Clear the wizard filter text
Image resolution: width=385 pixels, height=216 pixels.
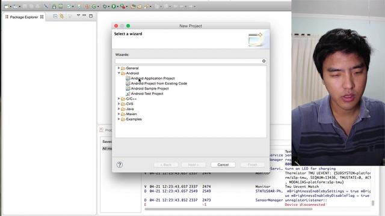click(x=263, y=61)
